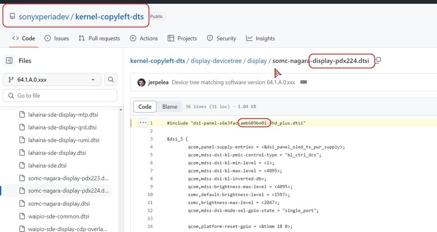Open kernel-copyleft-dts repository link in header
Image resolution: width=437 pixels, height=232 pixels.
coord(109,17)
